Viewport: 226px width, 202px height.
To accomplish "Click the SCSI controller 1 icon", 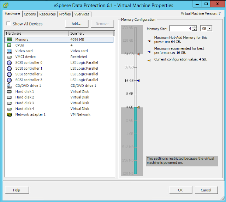I will [x=10, y=69].
